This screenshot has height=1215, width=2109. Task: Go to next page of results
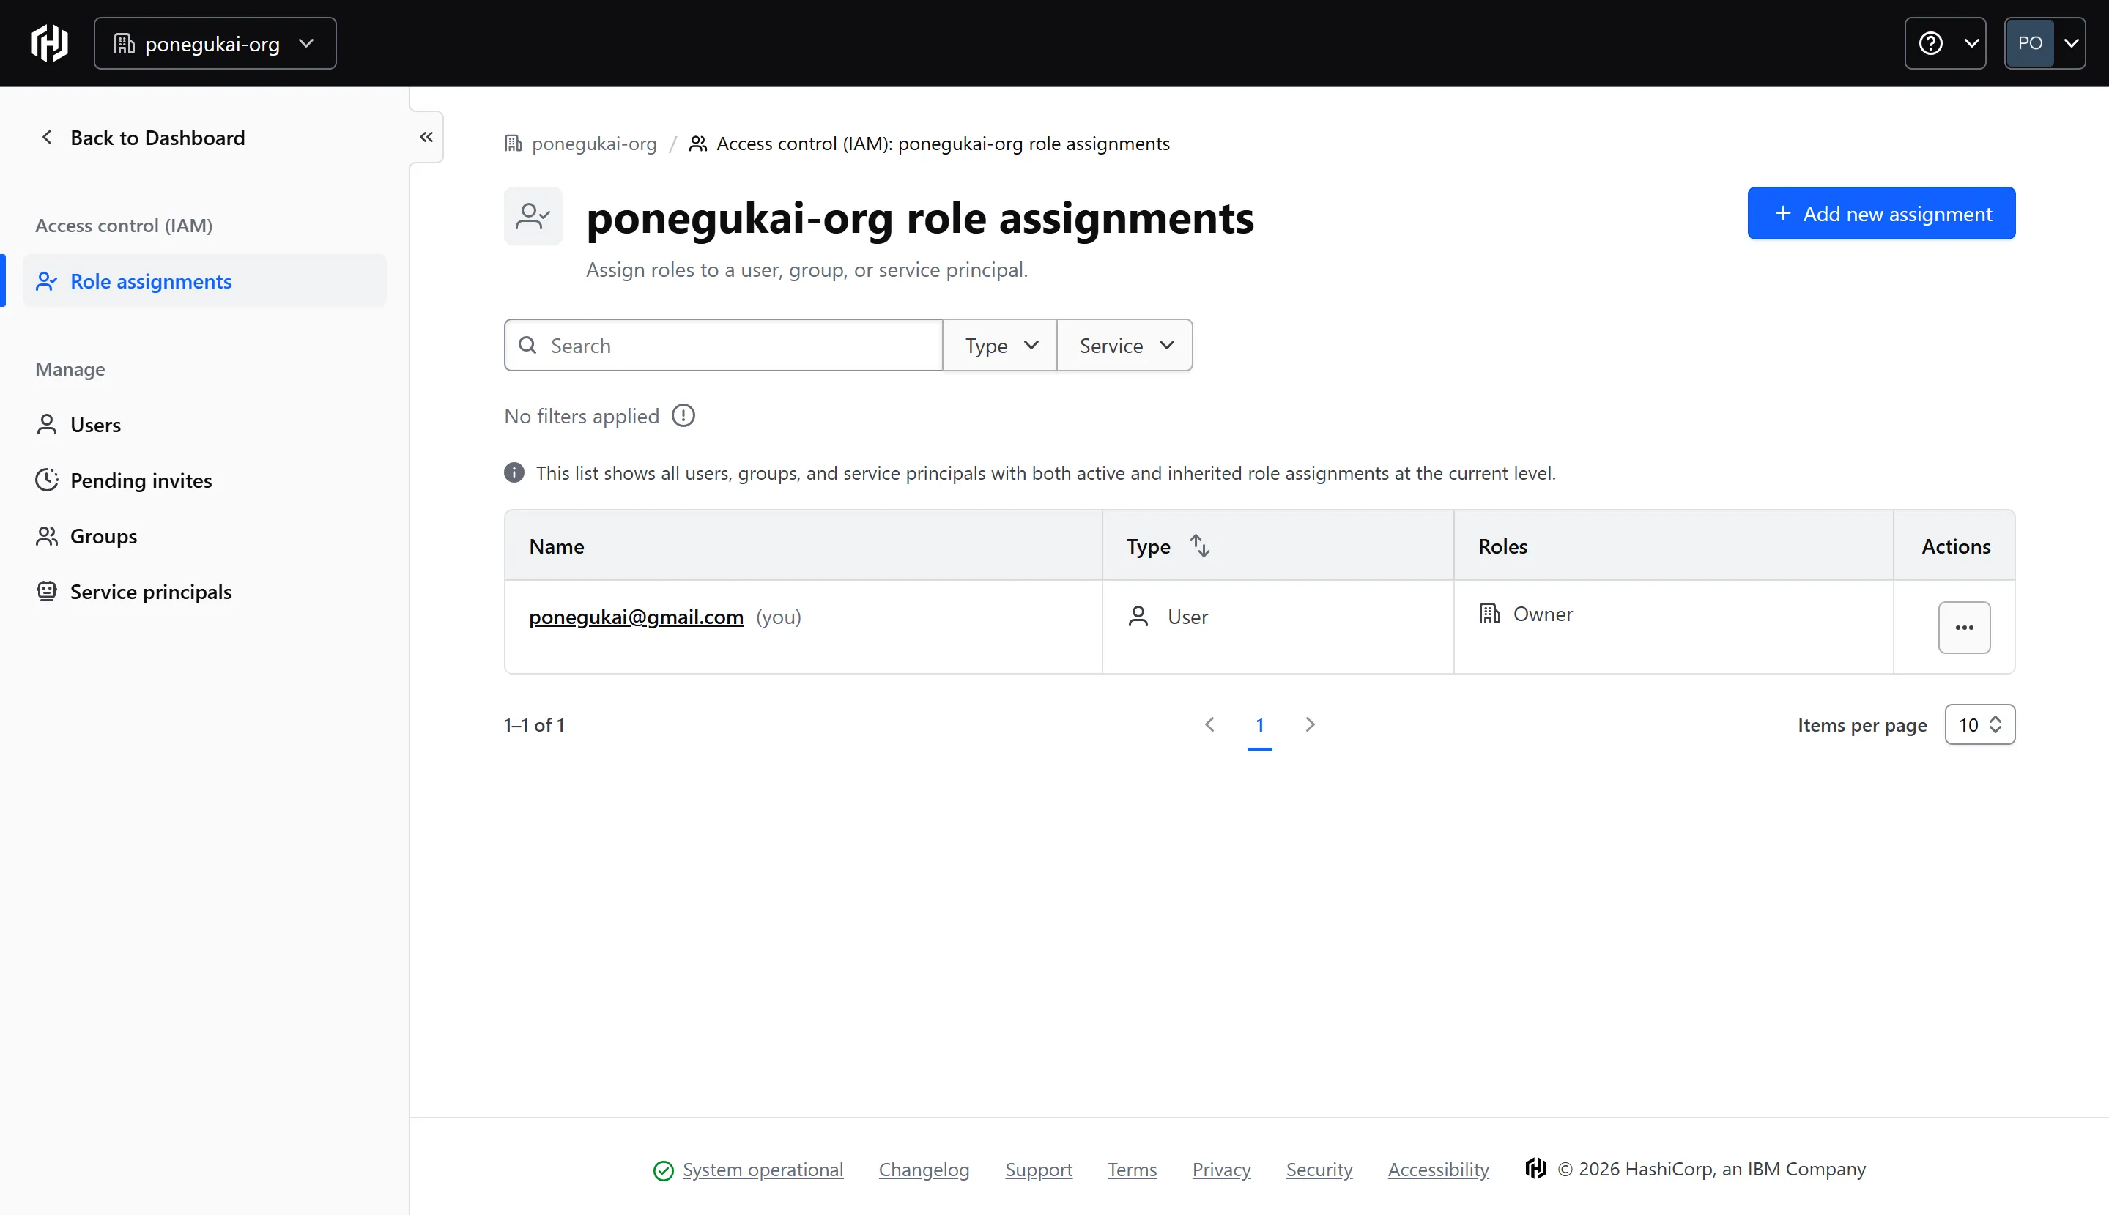coord(1310,724)
